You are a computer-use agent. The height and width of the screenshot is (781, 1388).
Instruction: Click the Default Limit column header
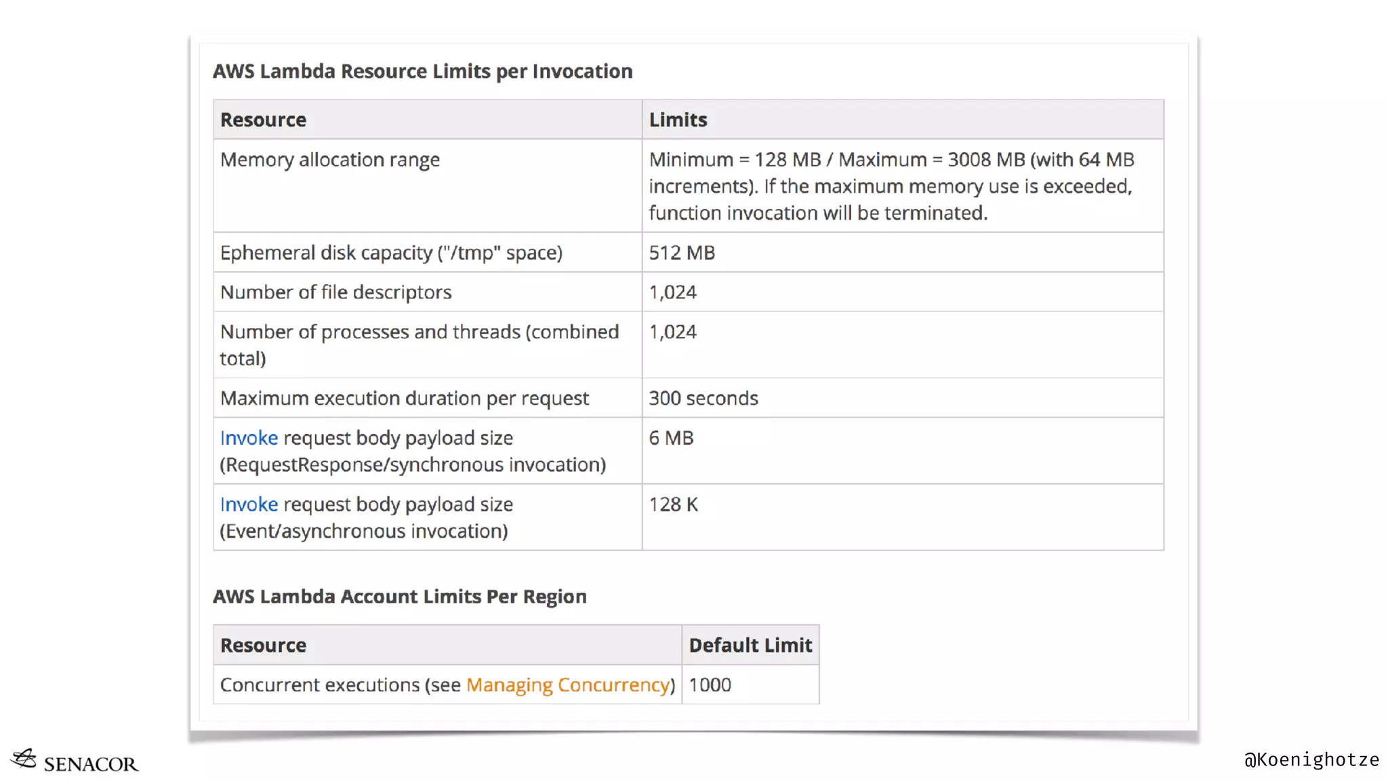coord(750,645)
